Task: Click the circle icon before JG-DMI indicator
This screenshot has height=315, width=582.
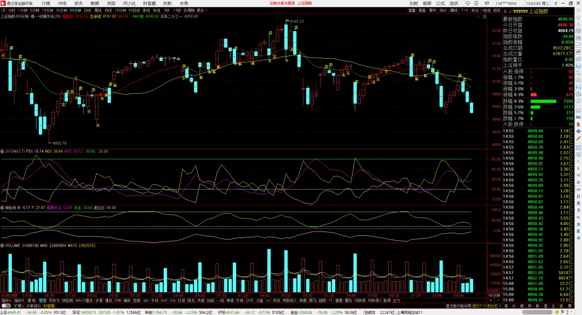Action: 2,151
